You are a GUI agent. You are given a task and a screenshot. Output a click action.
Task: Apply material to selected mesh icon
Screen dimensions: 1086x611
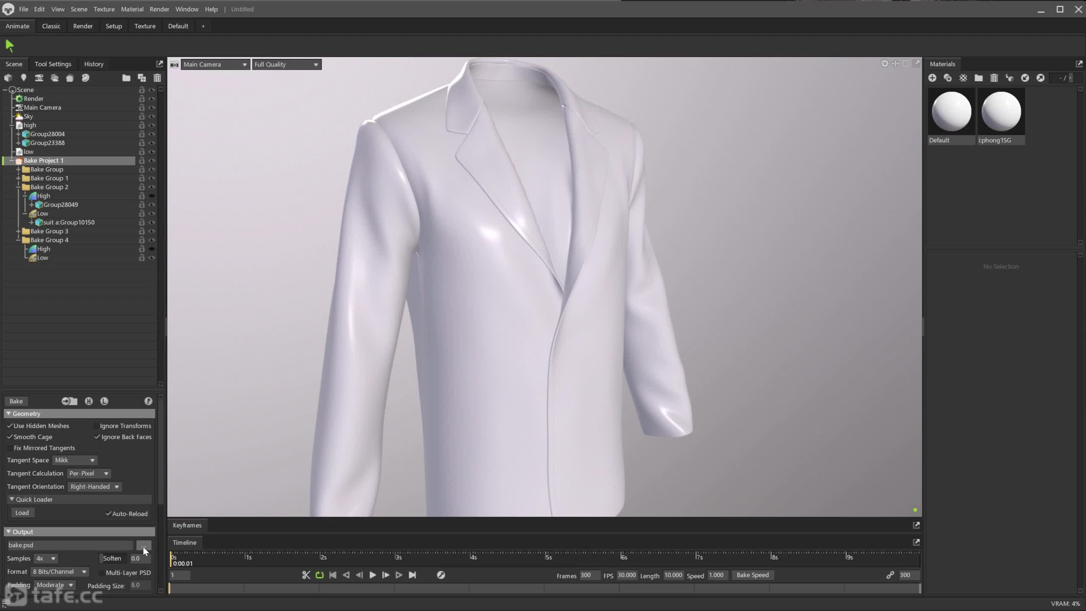[x=1009, y=78]
